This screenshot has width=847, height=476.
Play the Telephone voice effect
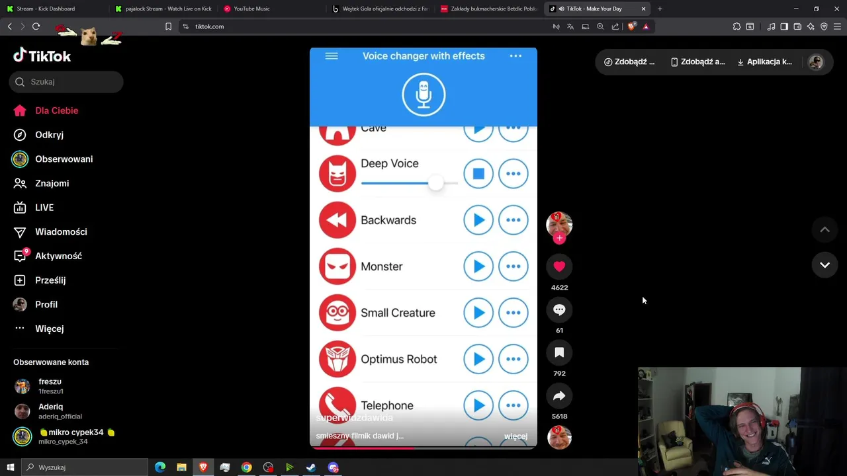(478, 405)
